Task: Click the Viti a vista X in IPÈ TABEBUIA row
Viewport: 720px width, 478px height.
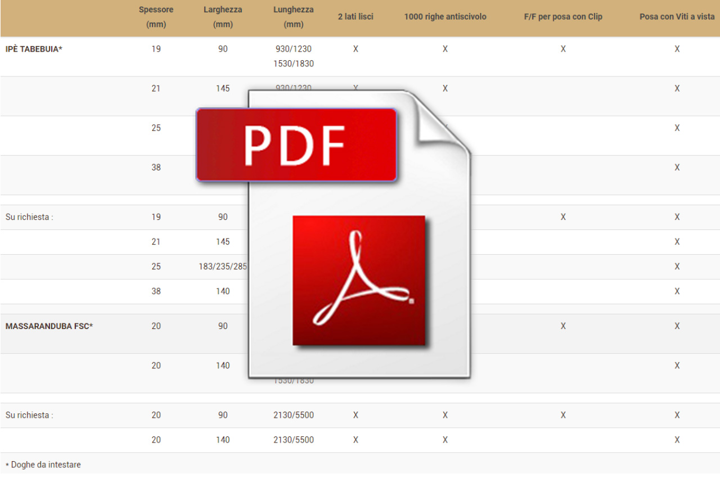Action: [677, 49]
